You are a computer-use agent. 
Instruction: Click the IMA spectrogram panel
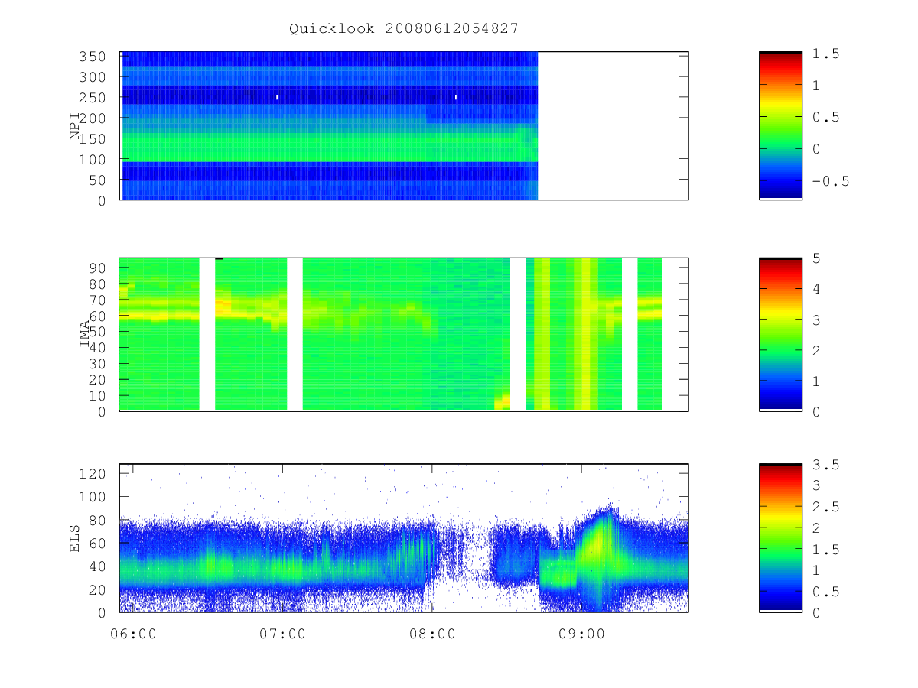(x=404, y=334)
